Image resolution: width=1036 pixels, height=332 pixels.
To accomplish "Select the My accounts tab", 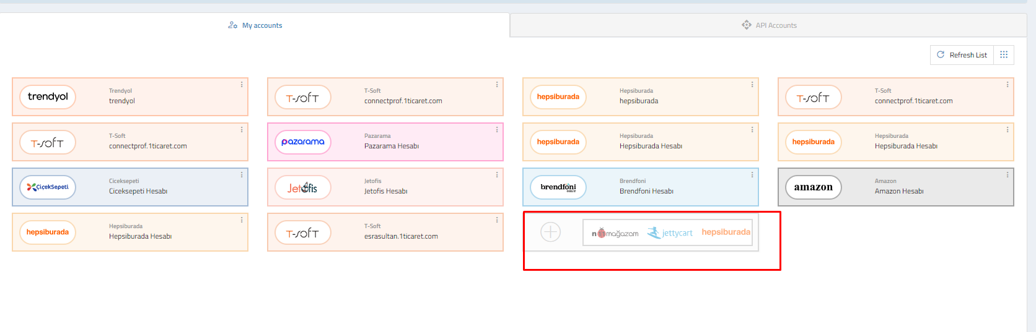I will (x=255, y=25).
